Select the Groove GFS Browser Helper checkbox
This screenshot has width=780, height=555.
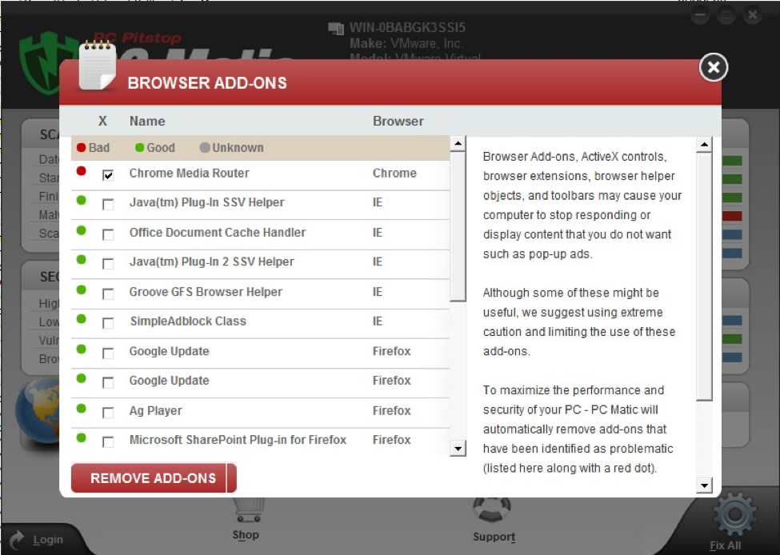[x=108, y=293]
